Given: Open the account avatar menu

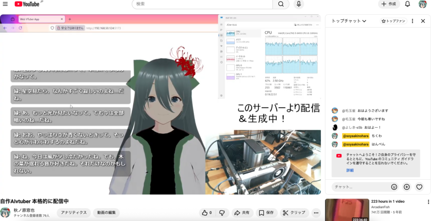Looking at the screenshot, I should click(x=422, y=4).
